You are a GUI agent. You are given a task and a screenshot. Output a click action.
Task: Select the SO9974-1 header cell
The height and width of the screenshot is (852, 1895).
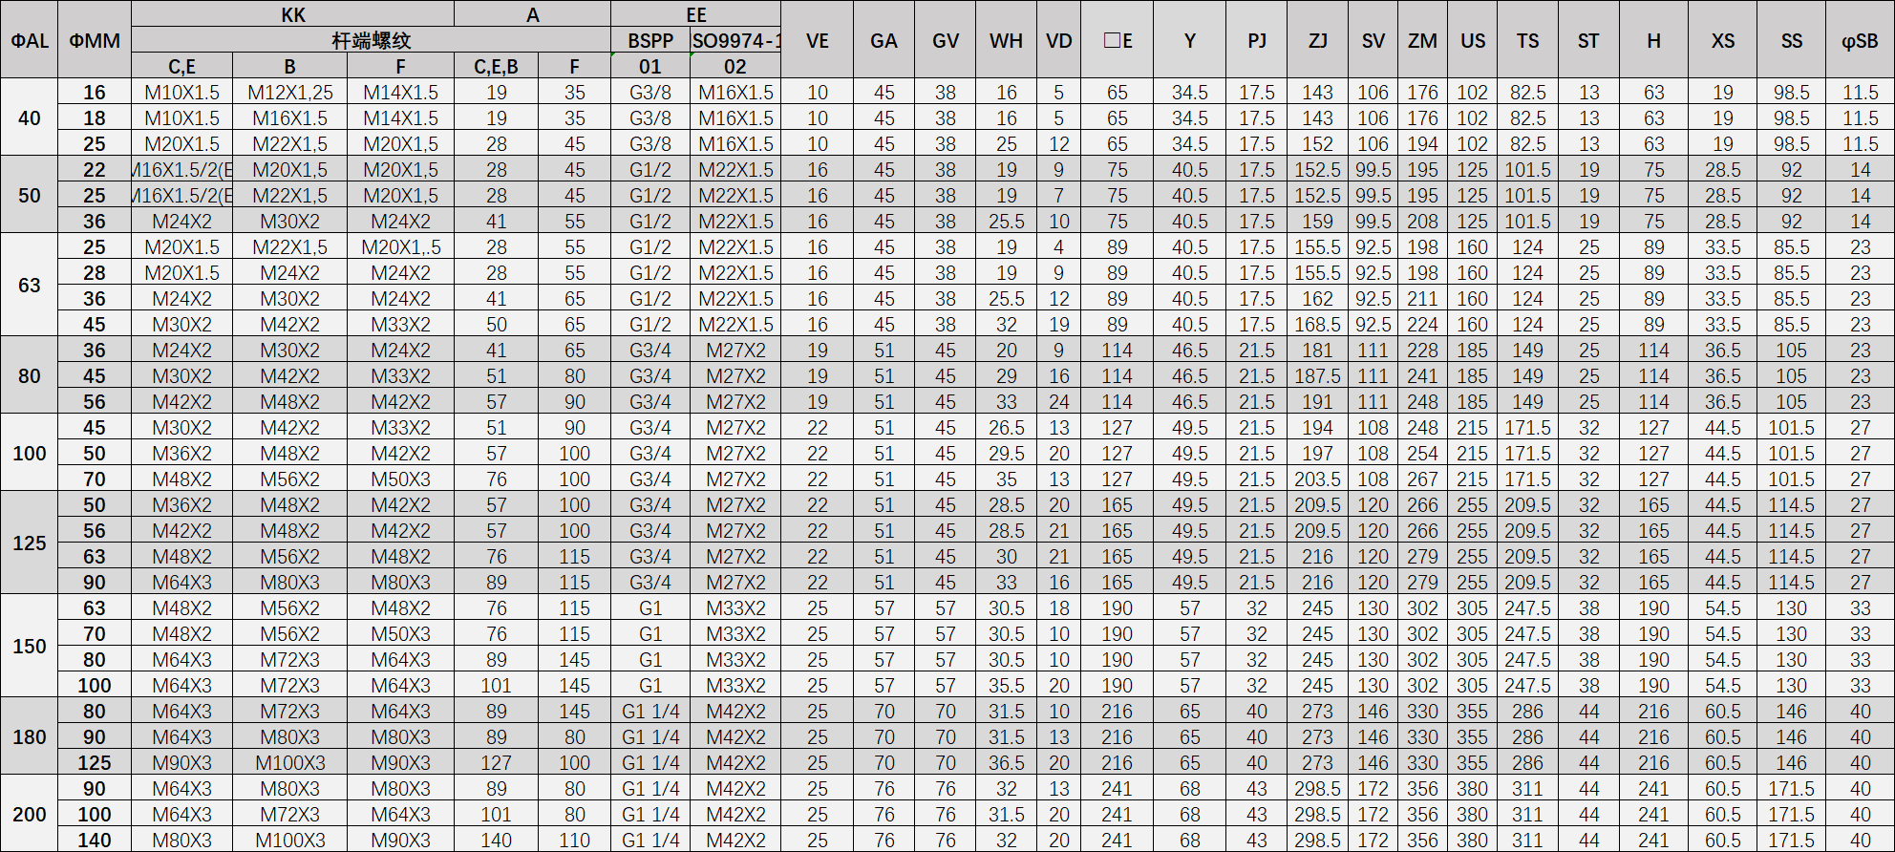pyautogui.click(x=735, y=40)
